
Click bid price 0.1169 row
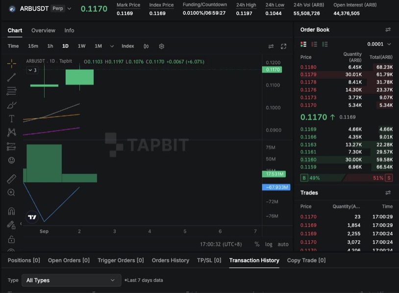pyautogui.click(x=347, y=129)
